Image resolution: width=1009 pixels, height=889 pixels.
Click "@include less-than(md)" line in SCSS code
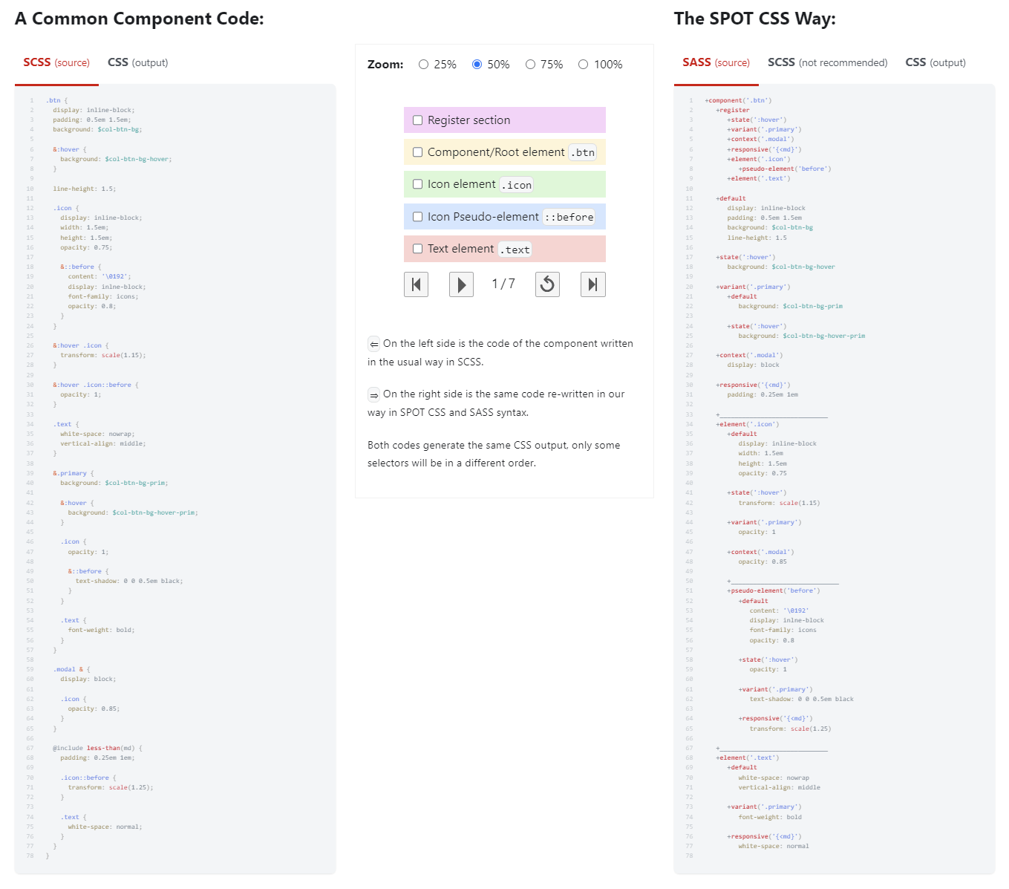coord(97,748)
